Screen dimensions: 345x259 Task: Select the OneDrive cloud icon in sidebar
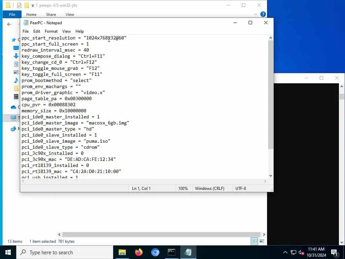(13, 107)
